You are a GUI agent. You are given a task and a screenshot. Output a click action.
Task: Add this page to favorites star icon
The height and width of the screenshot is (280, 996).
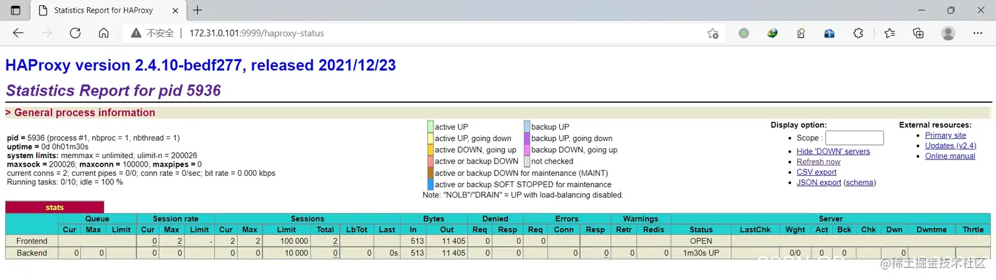coord(713,33)
